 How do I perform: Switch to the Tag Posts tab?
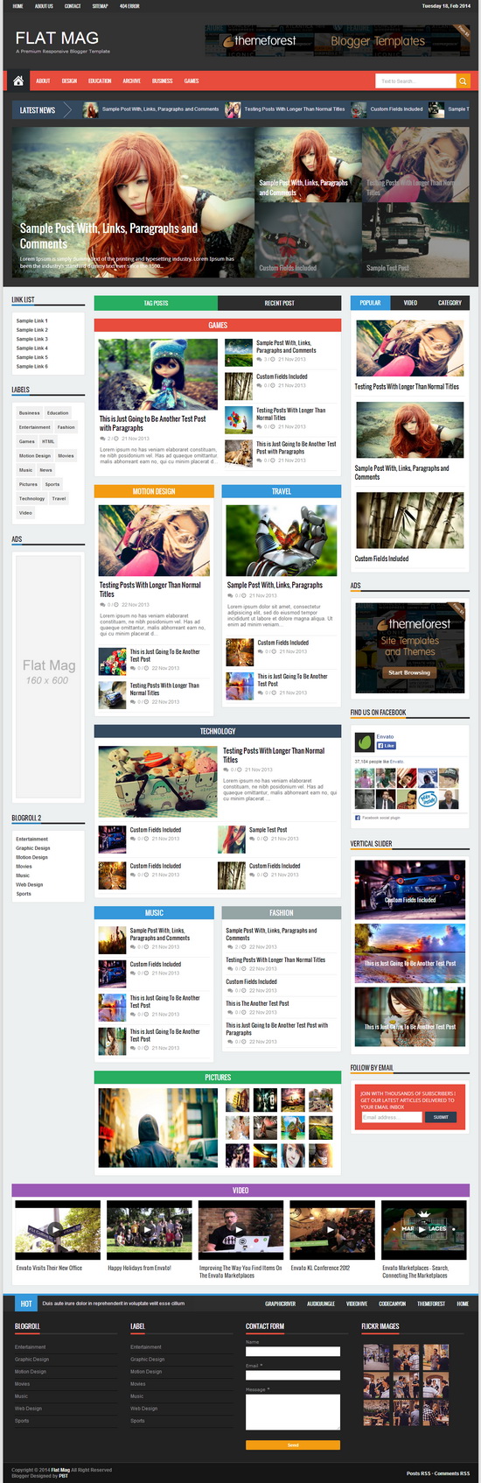[x=156, y=303]
